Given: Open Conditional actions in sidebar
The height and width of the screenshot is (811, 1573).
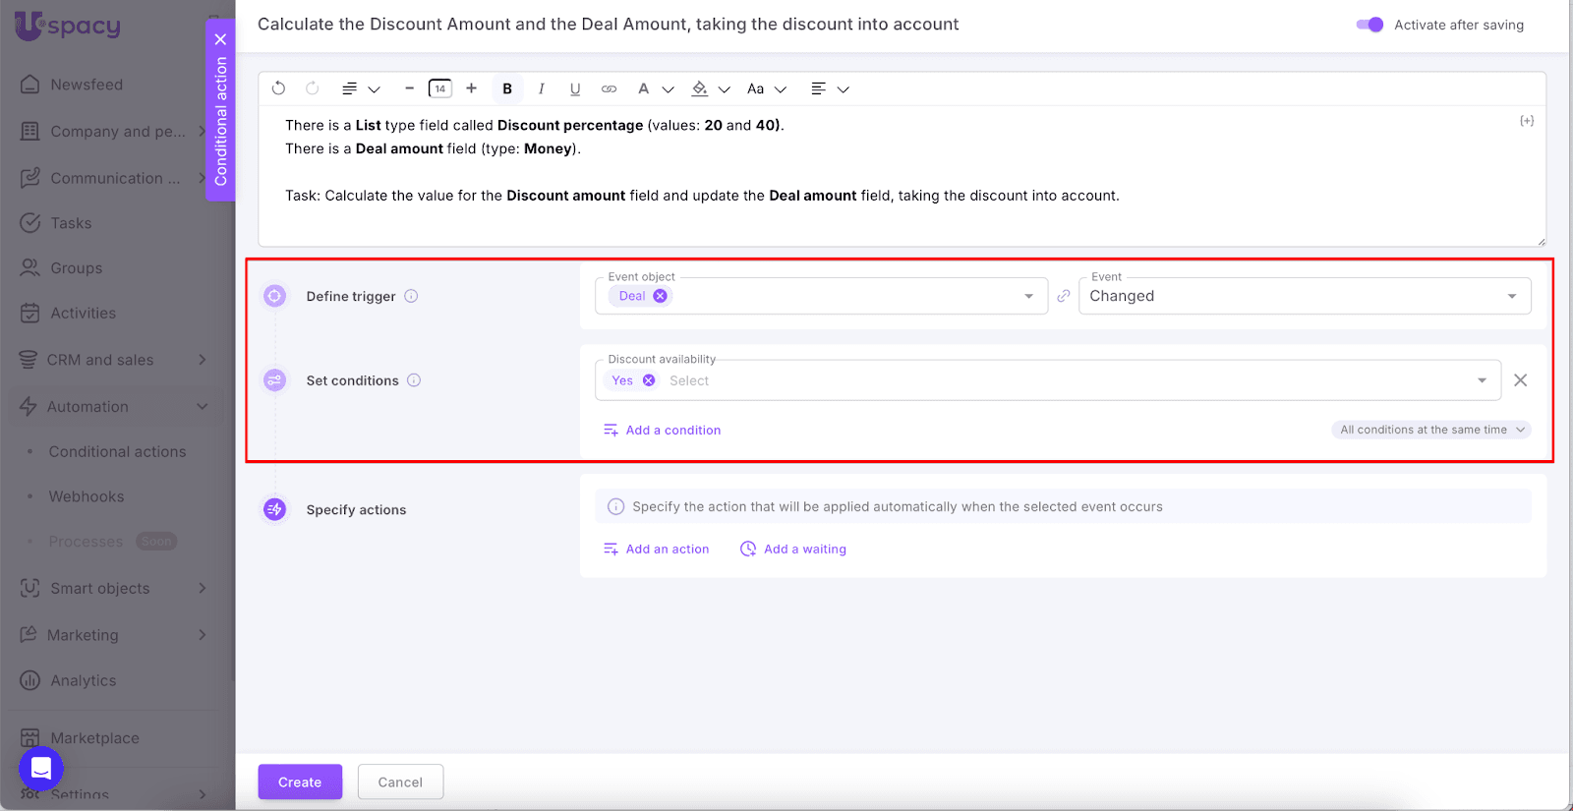Looking at the screenshot, I should pos(117,451).
